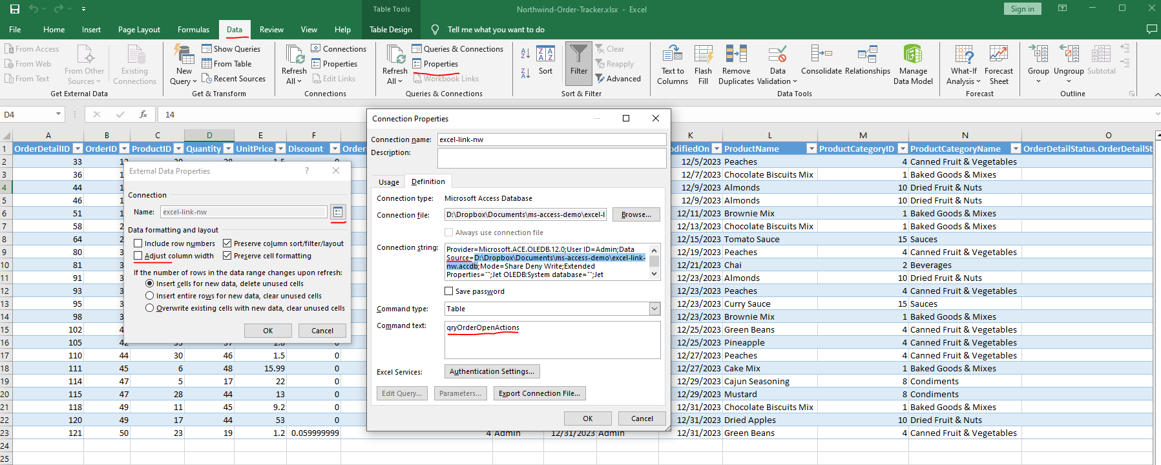Click Forecast Sheet
The width and height of the screenshot is (1161, 465).
click(999, 65)
